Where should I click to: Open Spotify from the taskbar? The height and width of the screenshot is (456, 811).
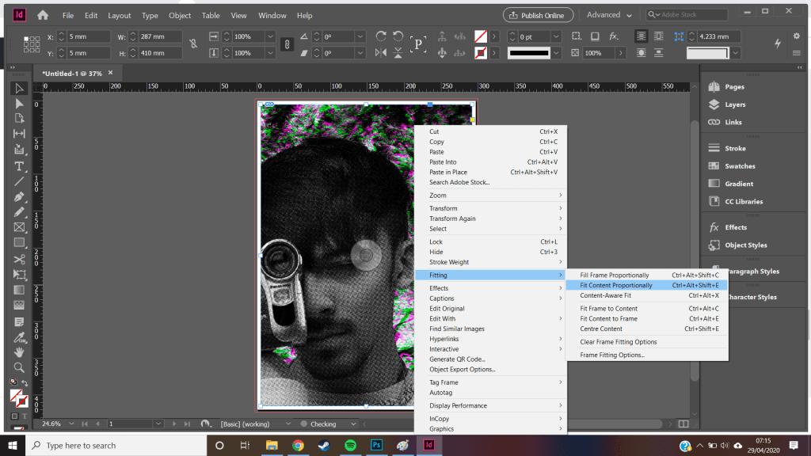pos(350,446)
